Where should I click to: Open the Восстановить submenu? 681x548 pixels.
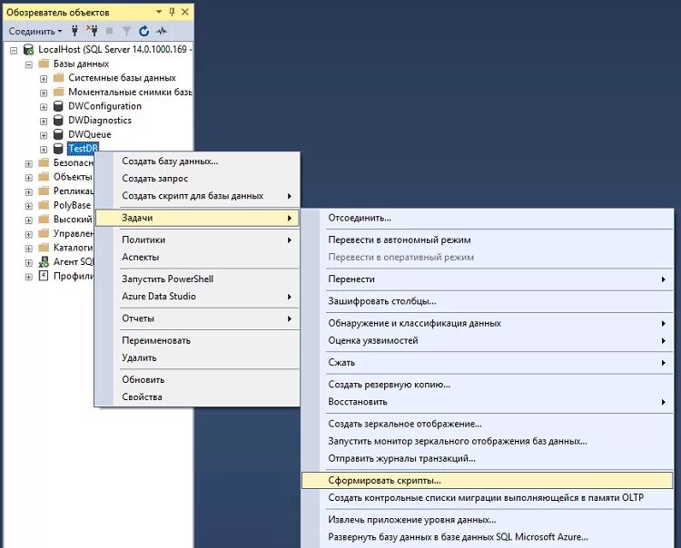coord(487,402)
